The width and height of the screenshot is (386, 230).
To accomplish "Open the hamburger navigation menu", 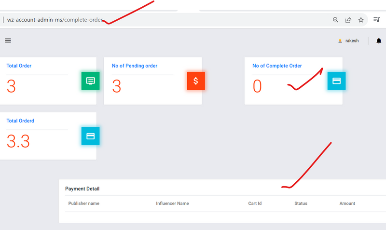I will pos(8,41).
